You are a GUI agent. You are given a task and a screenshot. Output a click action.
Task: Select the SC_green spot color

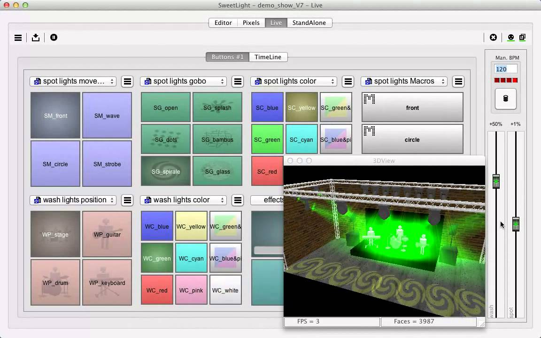(x=267, y=139)
